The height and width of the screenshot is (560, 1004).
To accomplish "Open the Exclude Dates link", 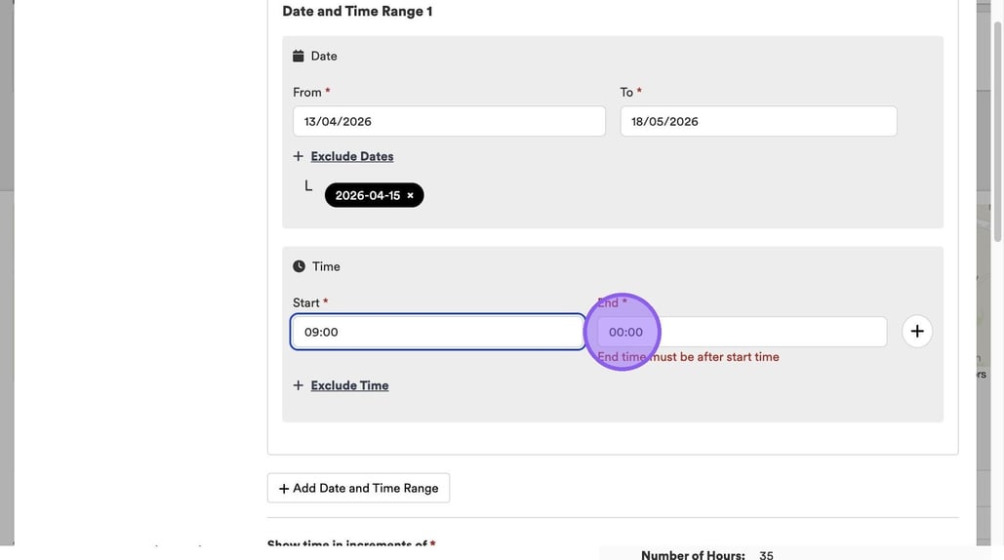I will pos(352,156).
